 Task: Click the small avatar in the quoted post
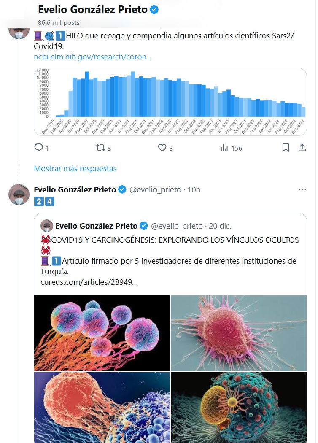coord(46,226)
